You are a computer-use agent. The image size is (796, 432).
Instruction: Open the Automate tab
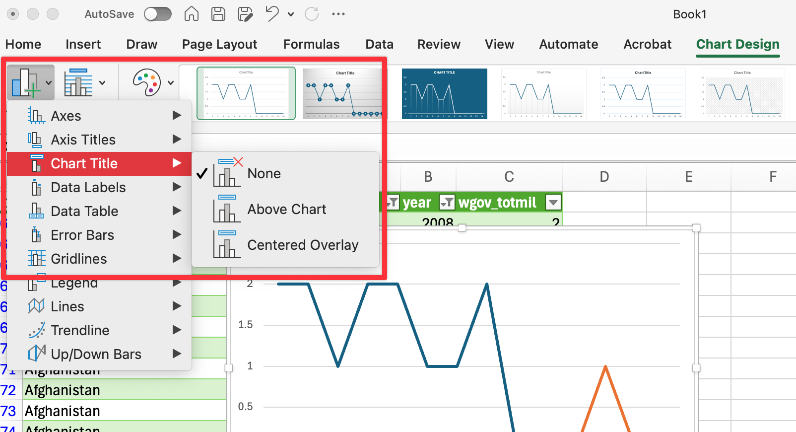569,44
